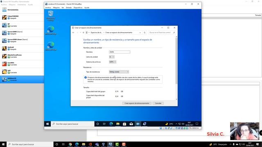Screen dimensions: 262x147
Task: Click the host taskbar search box
Action: [30, 144]
